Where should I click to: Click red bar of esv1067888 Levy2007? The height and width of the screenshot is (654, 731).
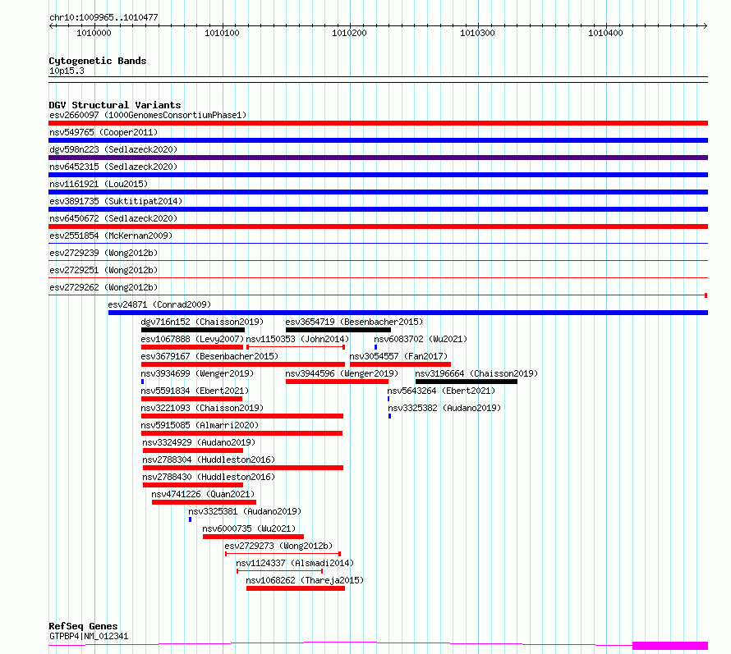(192, 347)
